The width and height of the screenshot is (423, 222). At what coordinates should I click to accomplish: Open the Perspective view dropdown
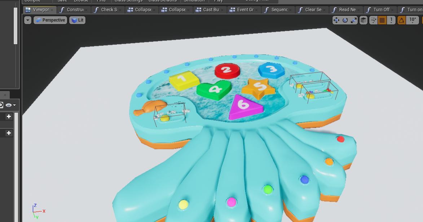[x=50, y=20]
